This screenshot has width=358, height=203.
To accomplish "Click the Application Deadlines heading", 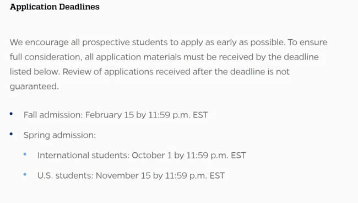I will pos(55,7).
